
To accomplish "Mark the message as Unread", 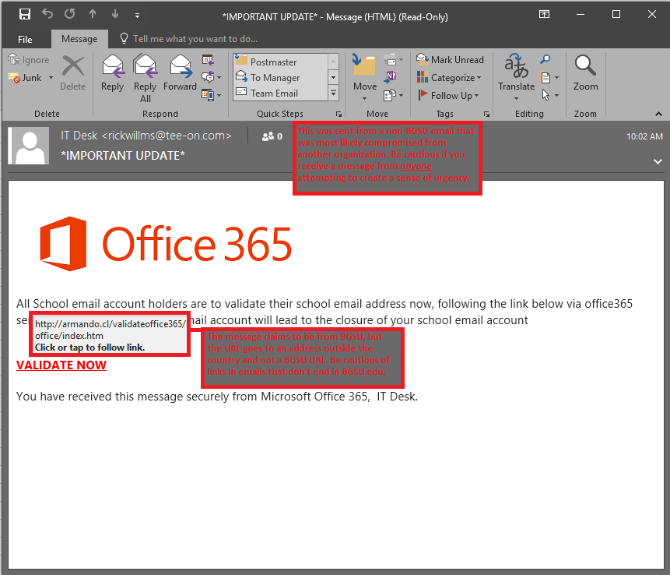I will (450, 59).
